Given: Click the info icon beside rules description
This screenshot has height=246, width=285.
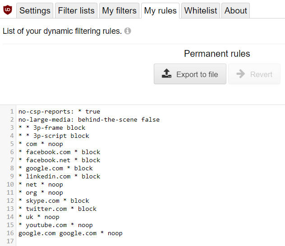Looking at the screenshot, I should pos(128,32).
